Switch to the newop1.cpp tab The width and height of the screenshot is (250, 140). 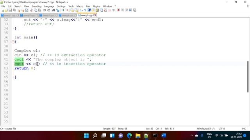[x=9, y=15]
